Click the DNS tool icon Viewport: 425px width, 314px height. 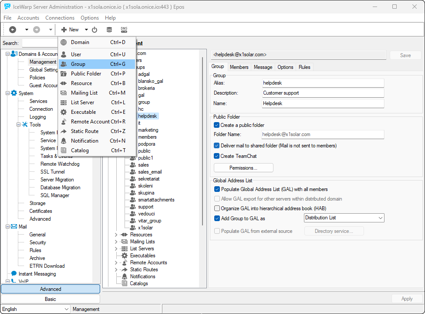point(124,30)
